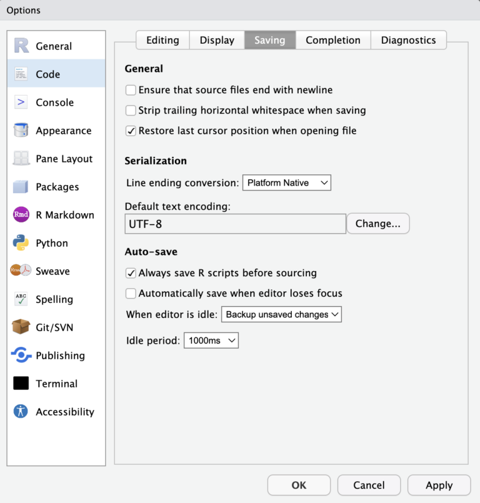This screenshot has width=480, height=503.
Task: Switch to the Editing tab
Action: tap(162, 40)
